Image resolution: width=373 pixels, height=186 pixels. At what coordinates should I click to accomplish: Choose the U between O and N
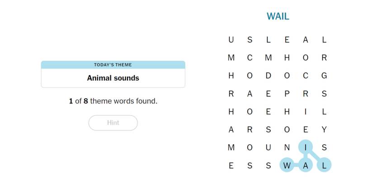[268, 147]
